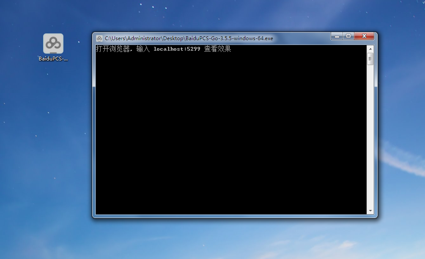Screen dimensions: 425x259
Task: Click the 查看效果 text in console output
Action: (x=218, y=49)
